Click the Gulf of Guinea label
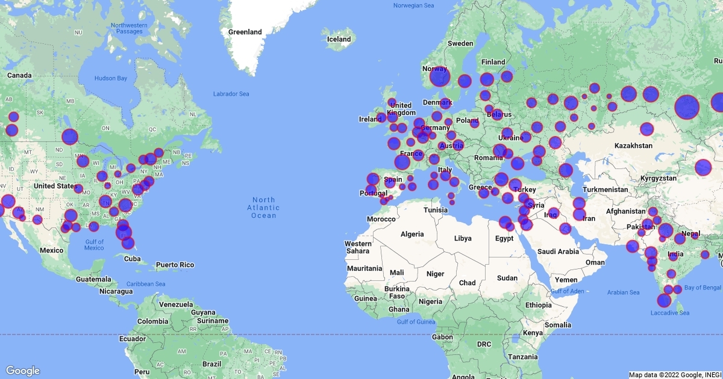Screen dimensions: 723x379 click(416, 322)
